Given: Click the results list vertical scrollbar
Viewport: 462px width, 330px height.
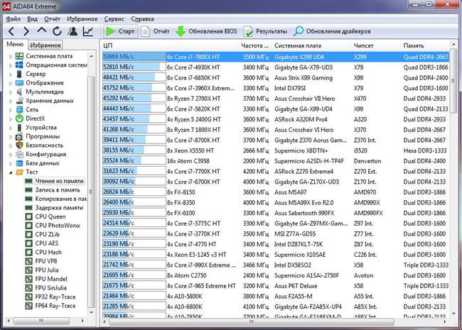Looking at the screenshot, I should click(453, 82).
